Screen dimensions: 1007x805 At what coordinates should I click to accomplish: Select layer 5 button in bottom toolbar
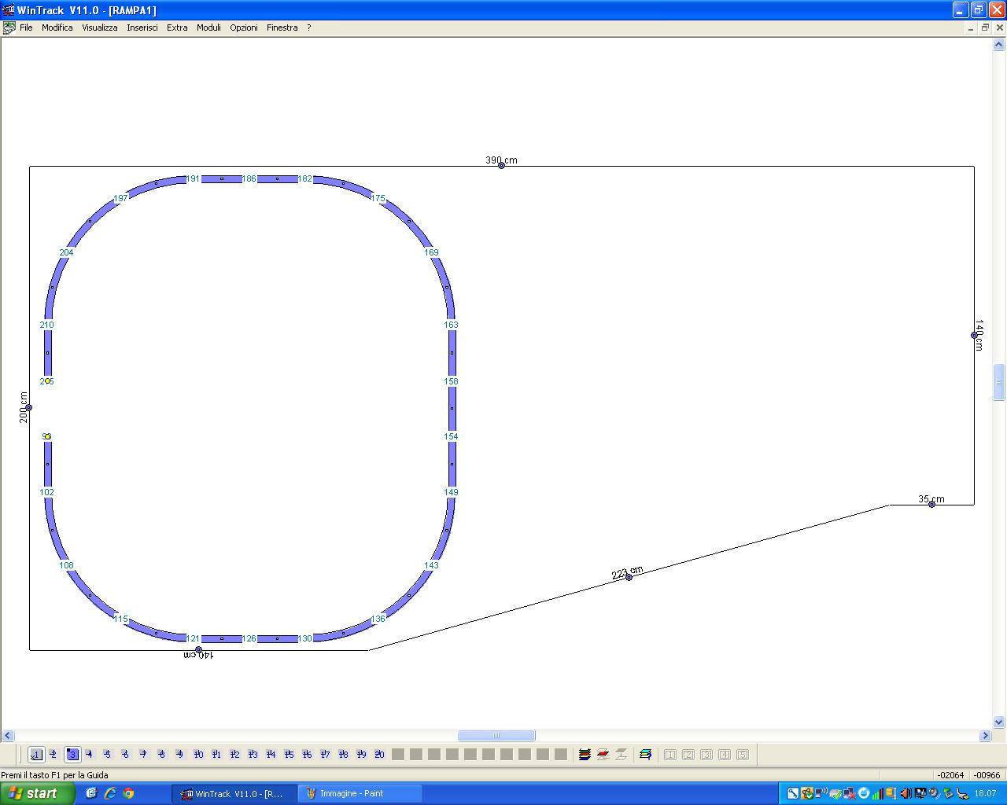coord(108,755)
